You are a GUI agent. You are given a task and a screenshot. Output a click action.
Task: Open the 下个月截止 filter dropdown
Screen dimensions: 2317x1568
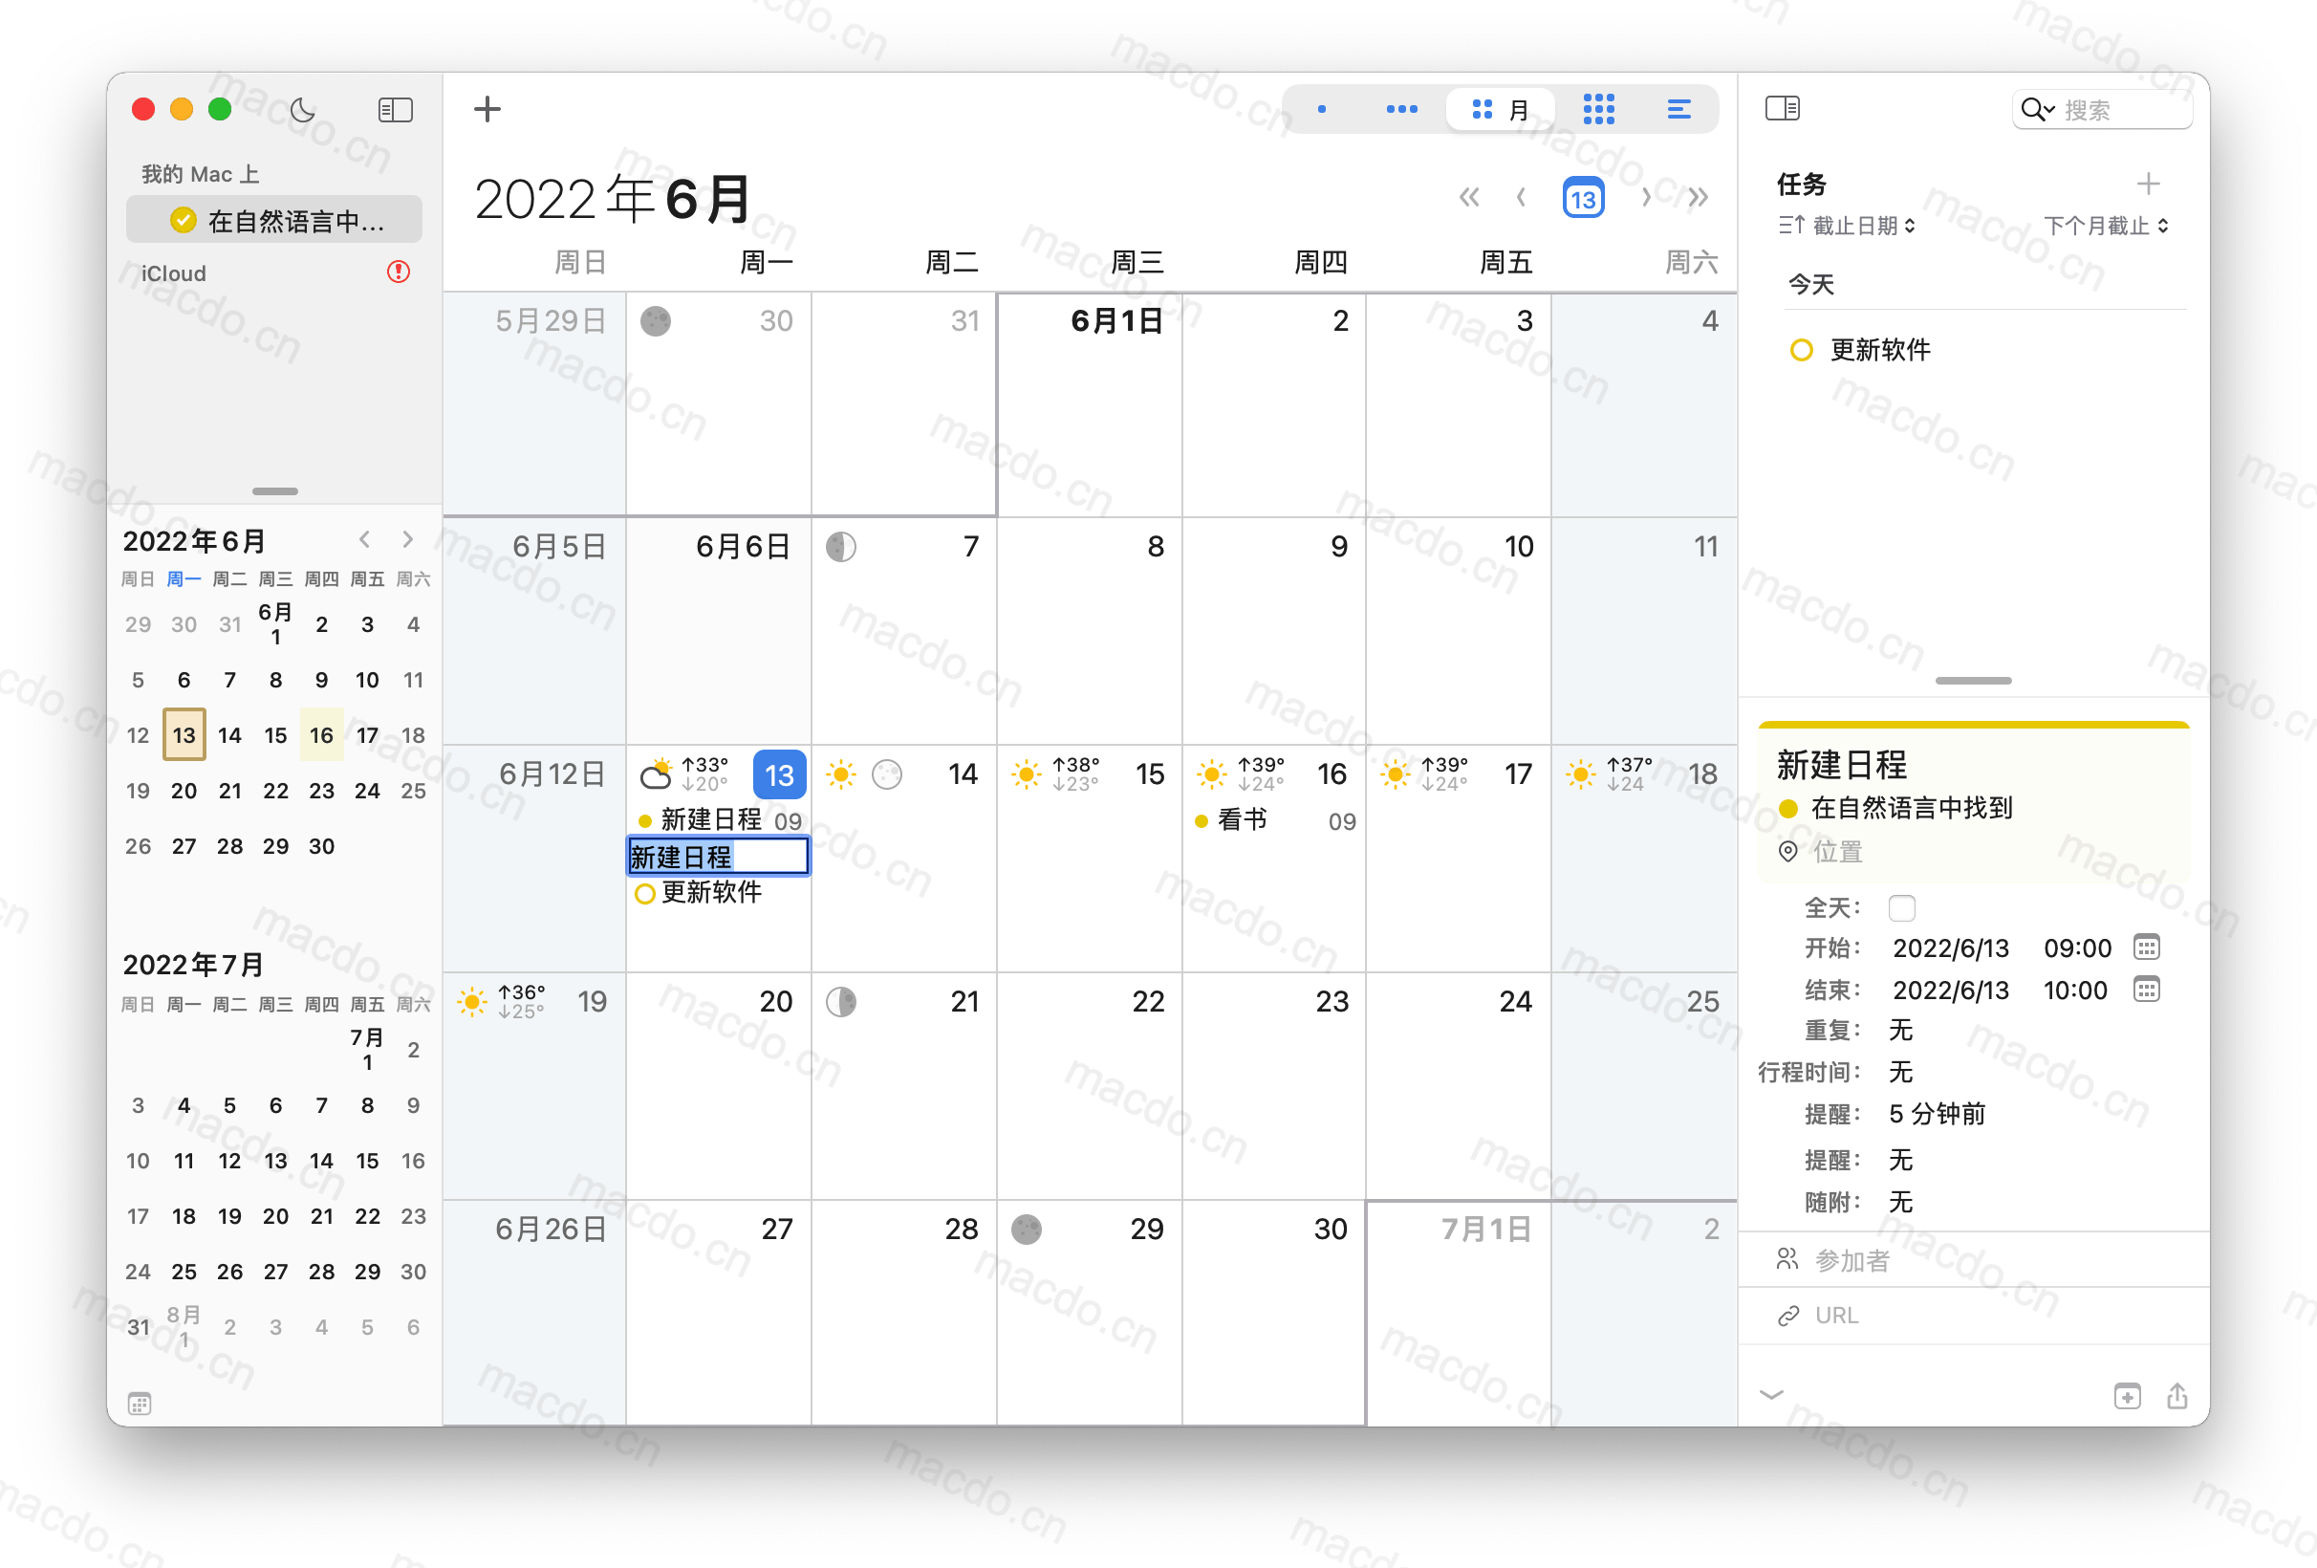(x=2106, y=226)
